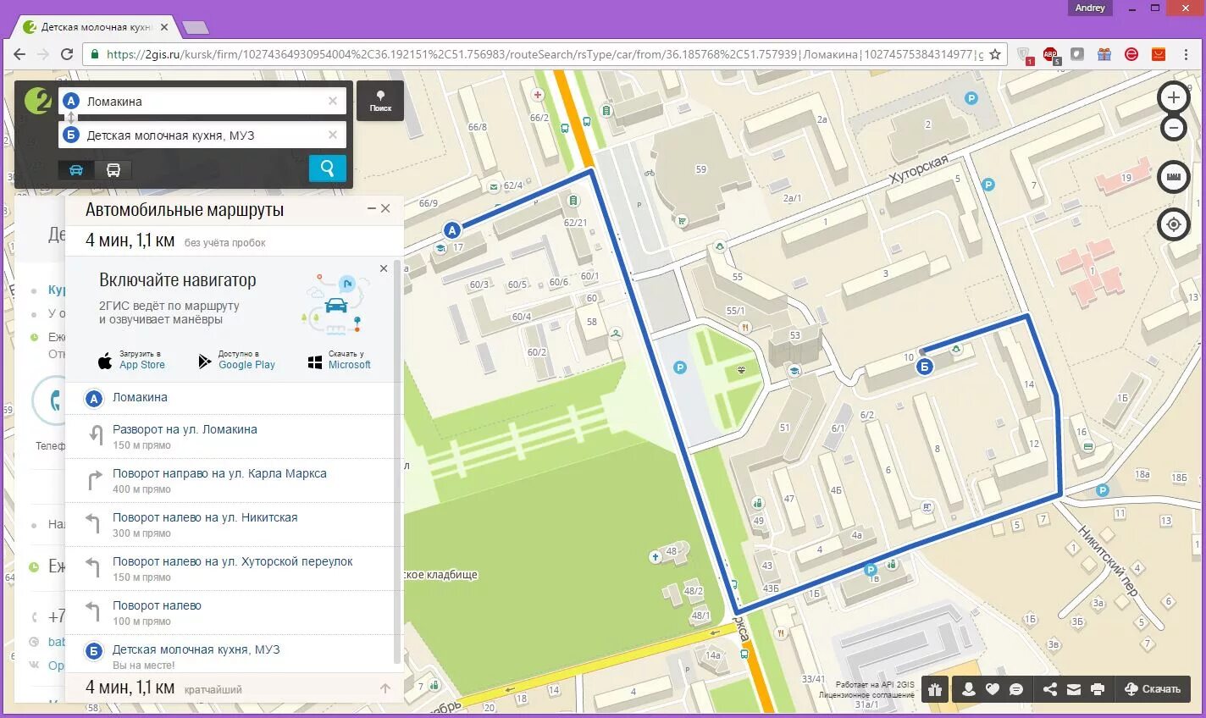
Task: Share the map with the share icon
Action: [x=1050, y=689]
